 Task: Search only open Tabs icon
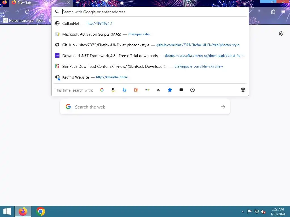tap(181, 90)
